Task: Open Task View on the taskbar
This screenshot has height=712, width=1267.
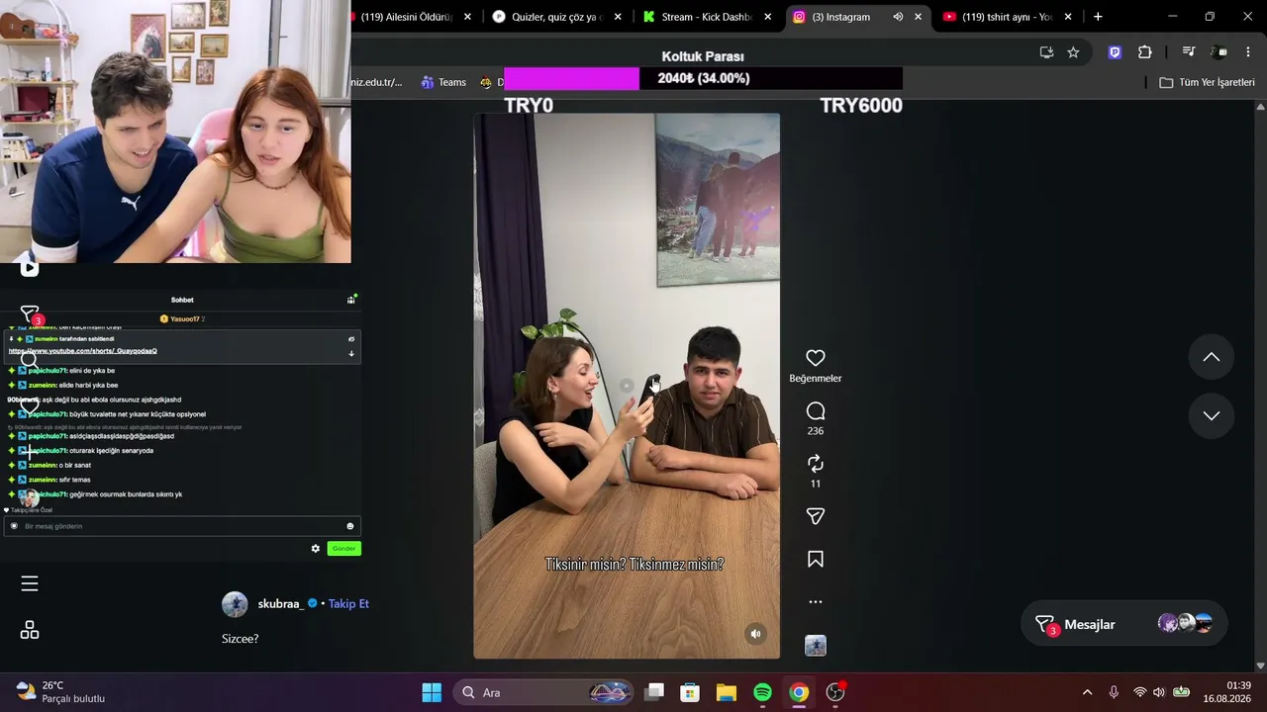Action: point(654,692)
